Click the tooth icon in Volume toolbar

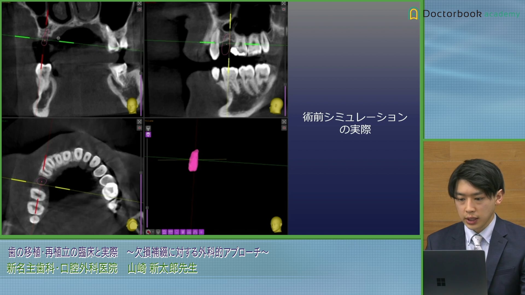coord(177,232)
